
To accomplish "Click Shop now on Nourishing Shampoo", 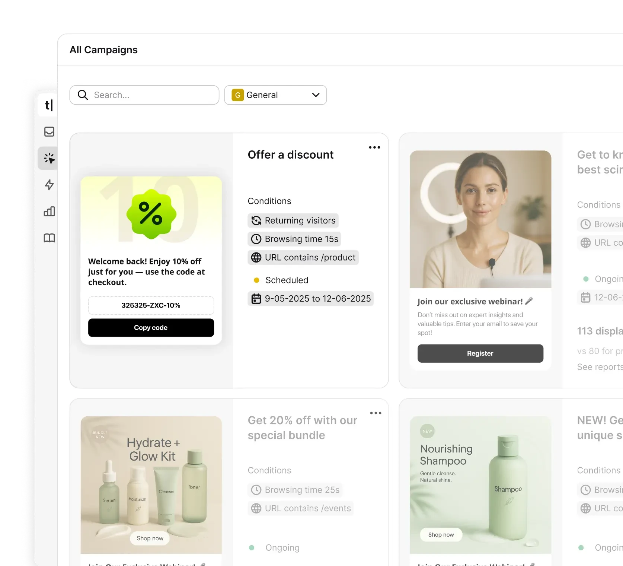I will coord(441,535).
